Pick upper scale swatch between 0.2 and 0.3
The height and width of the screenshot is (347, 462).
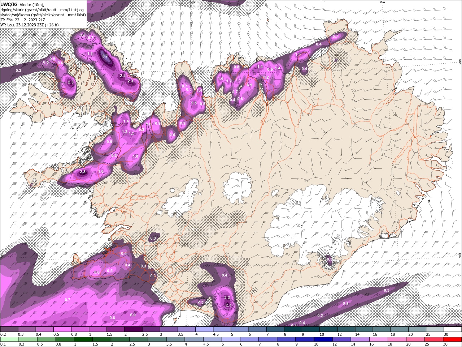click(x=9, y=329)
